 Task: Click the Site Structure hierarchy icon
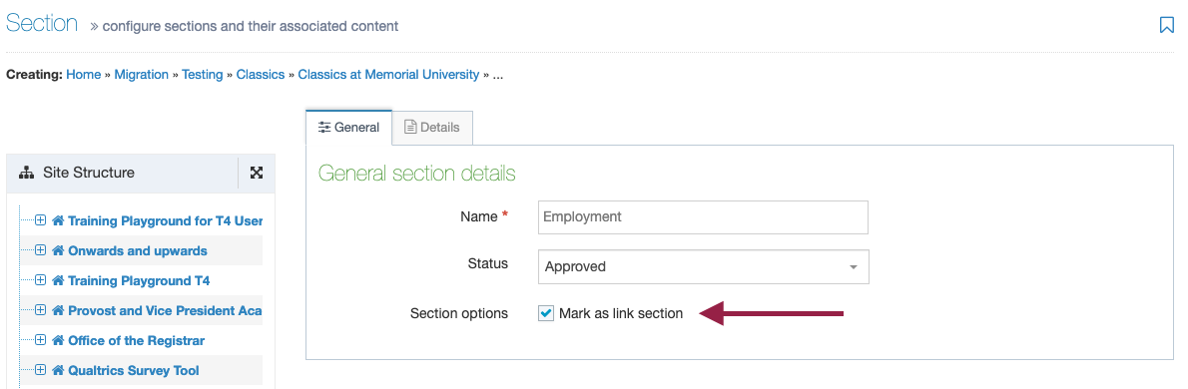click(x=27, y=173)
